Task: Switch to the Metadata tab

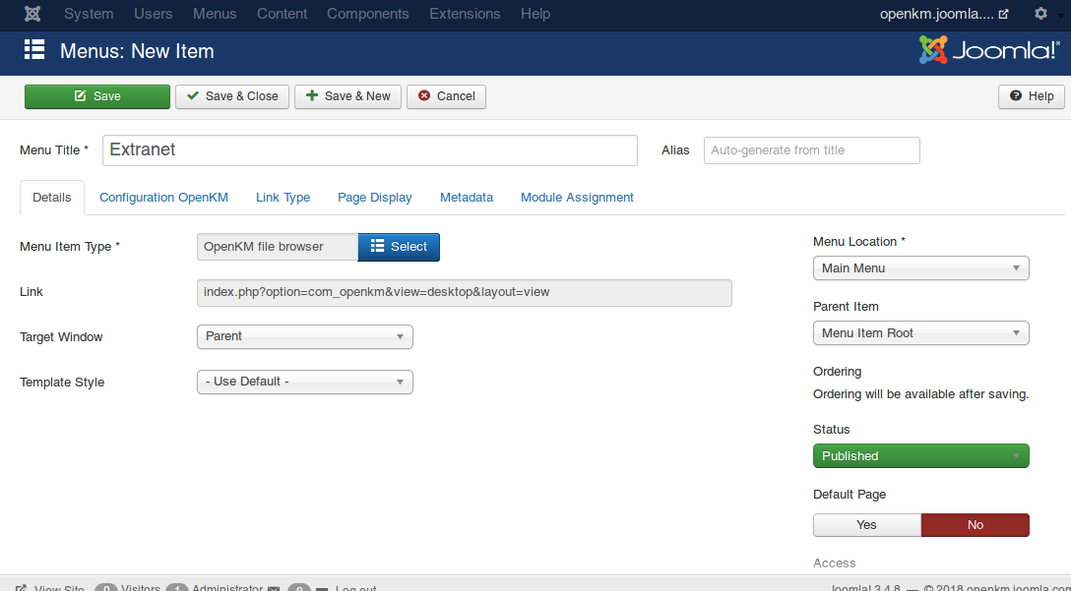Action: pyautogui.click(x=467, y=198)
